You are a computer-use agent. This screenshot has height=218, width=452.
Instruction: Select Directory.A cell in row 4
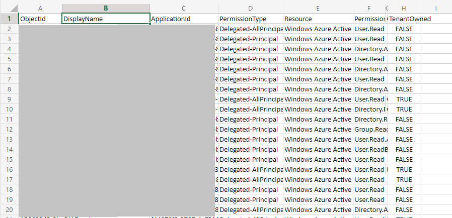[x=369, y=49]
